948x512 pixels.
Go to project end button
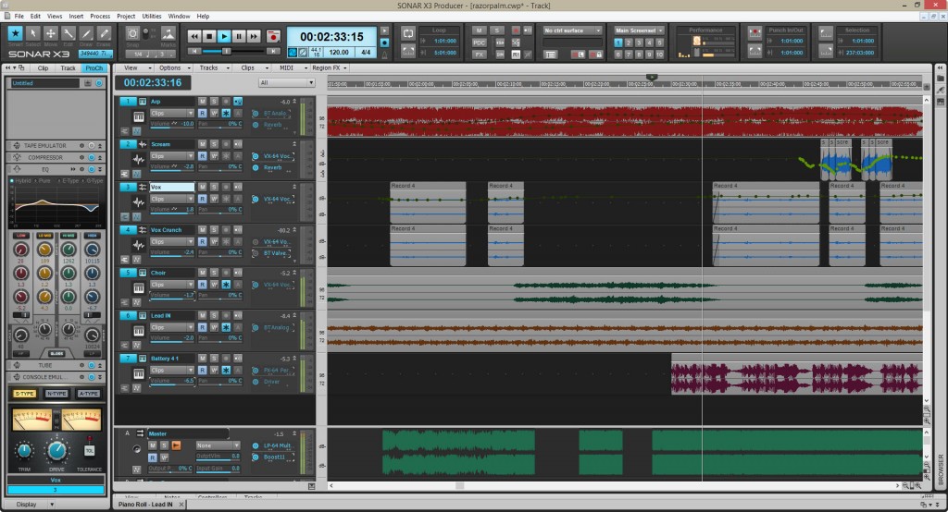tap(274, 52)
